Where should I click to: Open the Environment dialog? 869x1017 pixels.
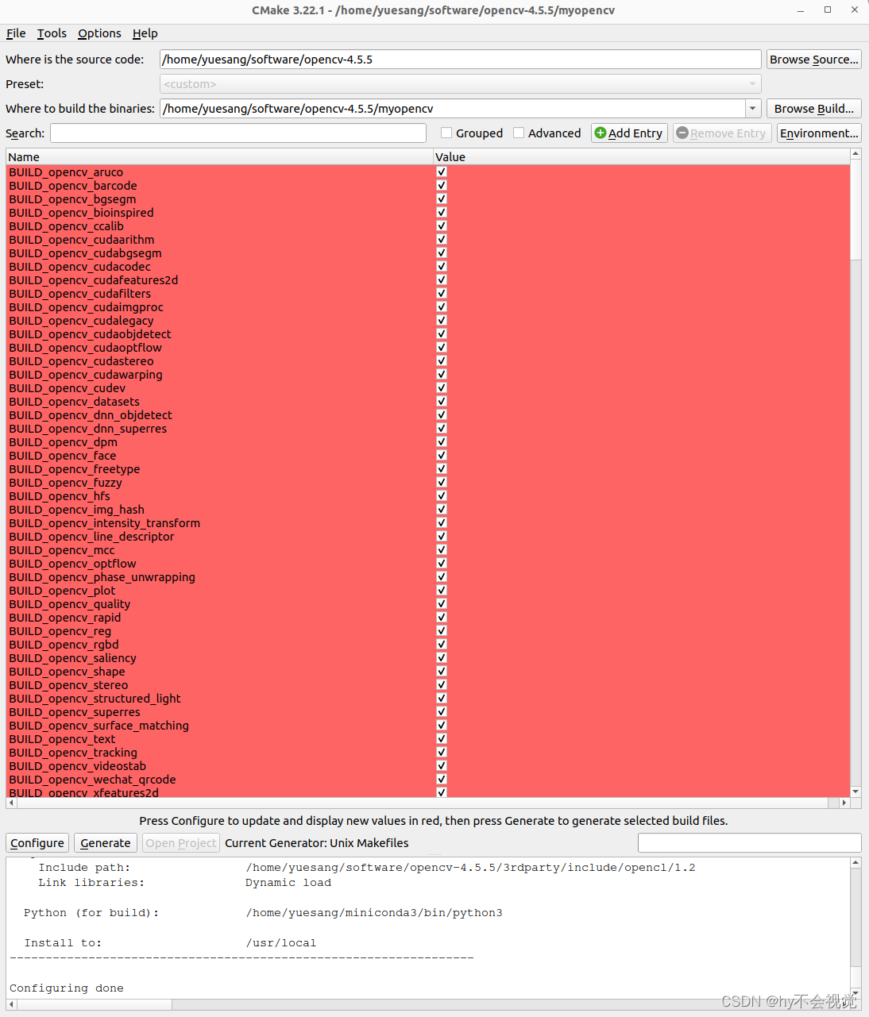818,133
